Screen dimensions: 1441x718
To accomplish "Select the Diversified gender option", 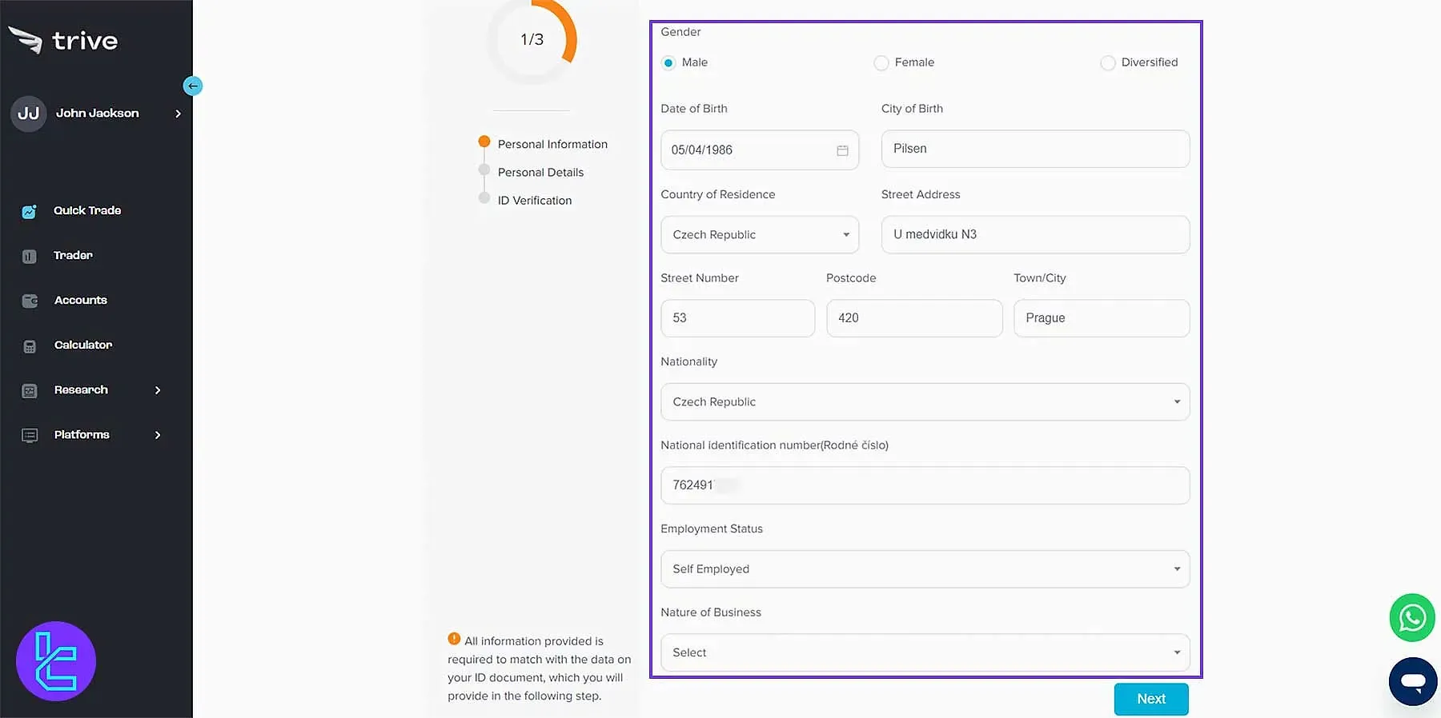I will 1108,62.
